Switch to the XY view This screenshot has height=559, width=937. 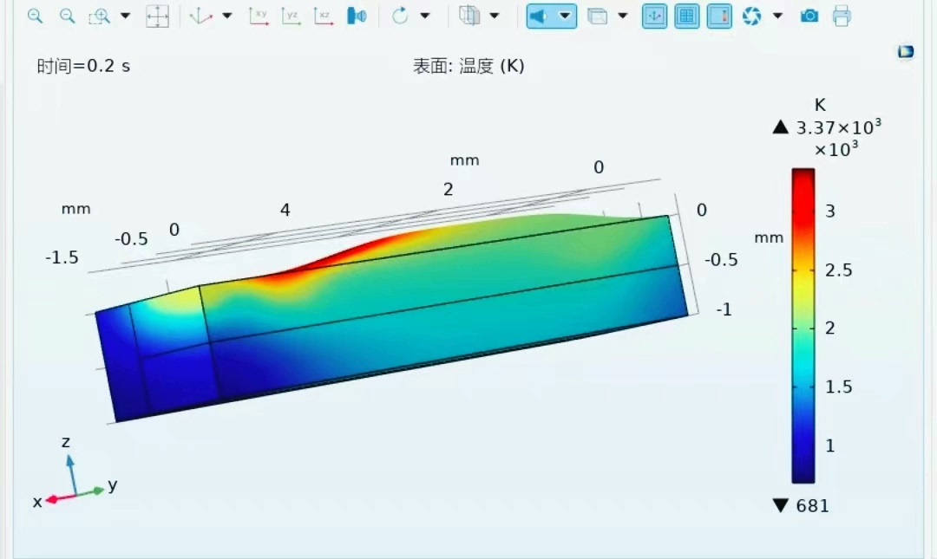click(x=259, y=16)
